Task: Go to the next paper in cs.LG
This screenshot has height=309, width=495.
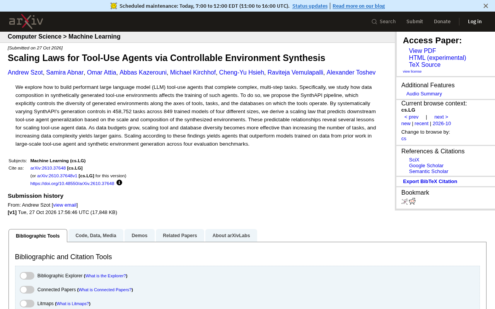Action: coord(441,117)
